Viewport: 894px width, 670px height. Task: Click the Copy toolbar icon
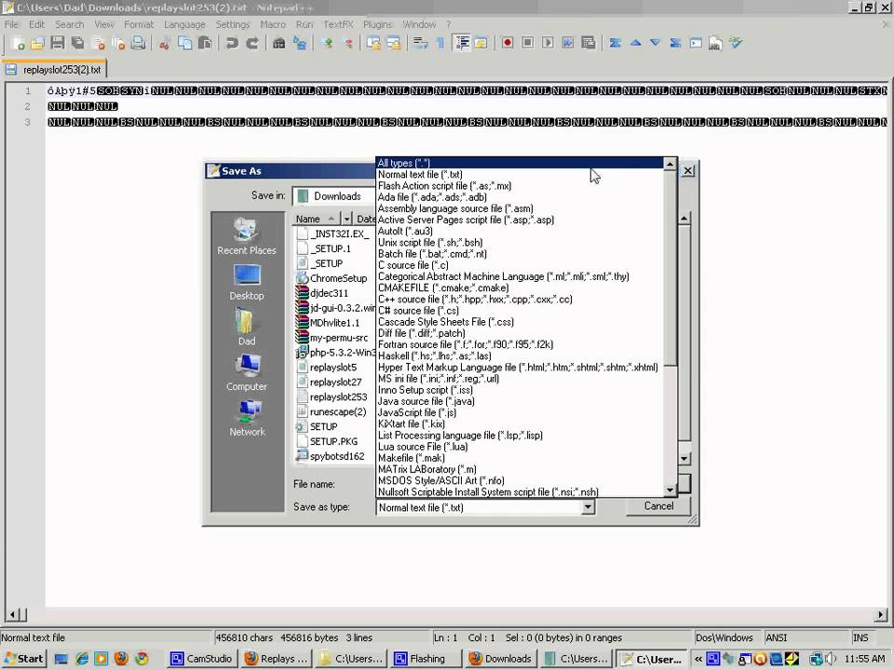pos(184,44)
